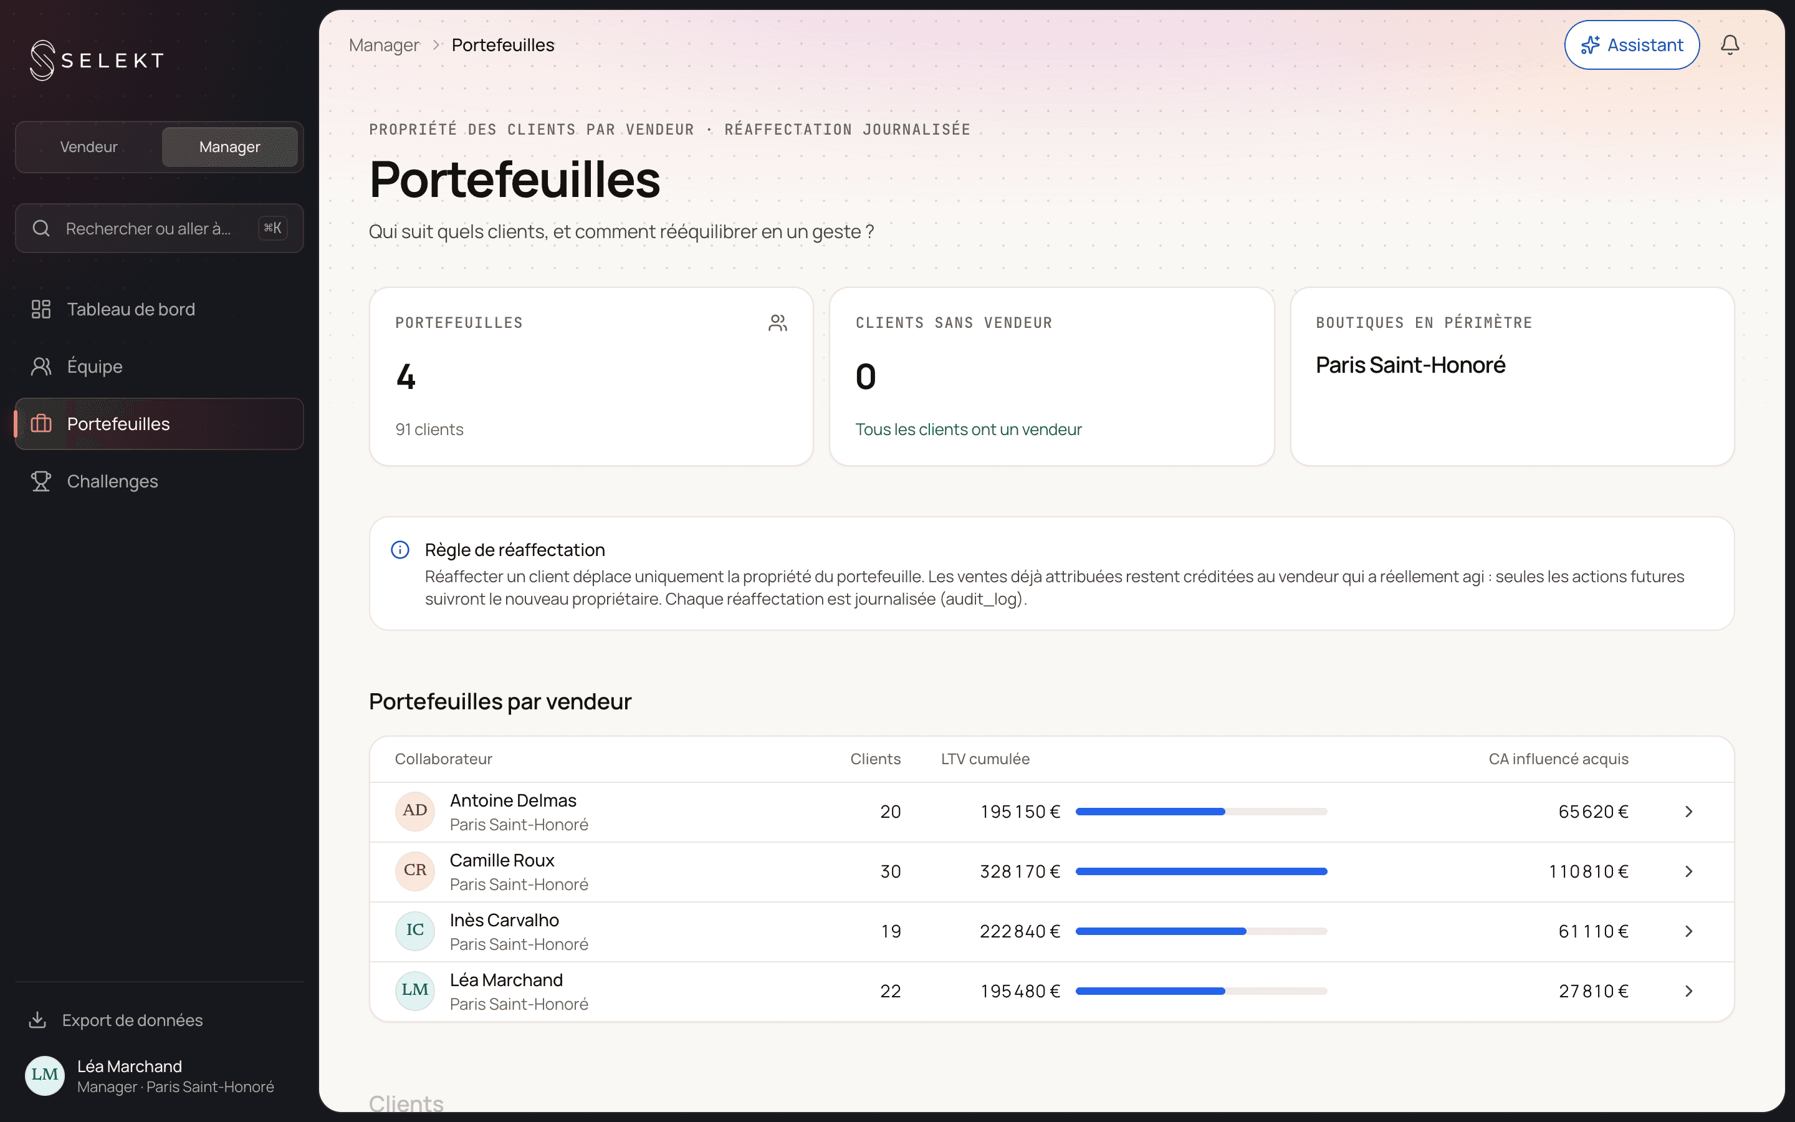Click the Challenges trophy icon
Image resolution: width=1795 pixels, height=1122 pixels.
point(41,482)
